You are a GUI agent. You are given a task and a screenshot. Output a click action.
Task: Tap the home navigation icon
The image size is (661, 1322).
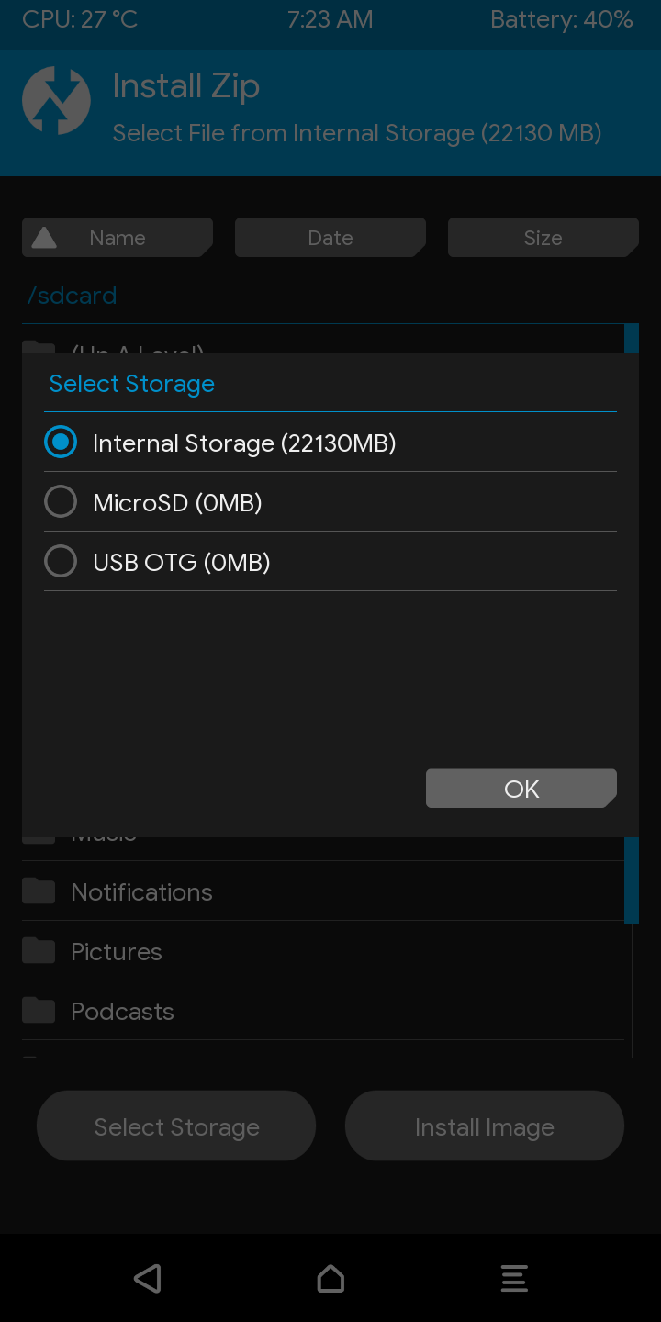(330, 1278)
